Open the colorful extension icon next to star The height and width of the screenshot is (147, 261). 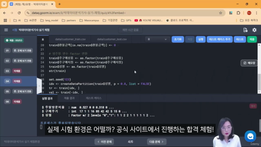pos(231,13)
